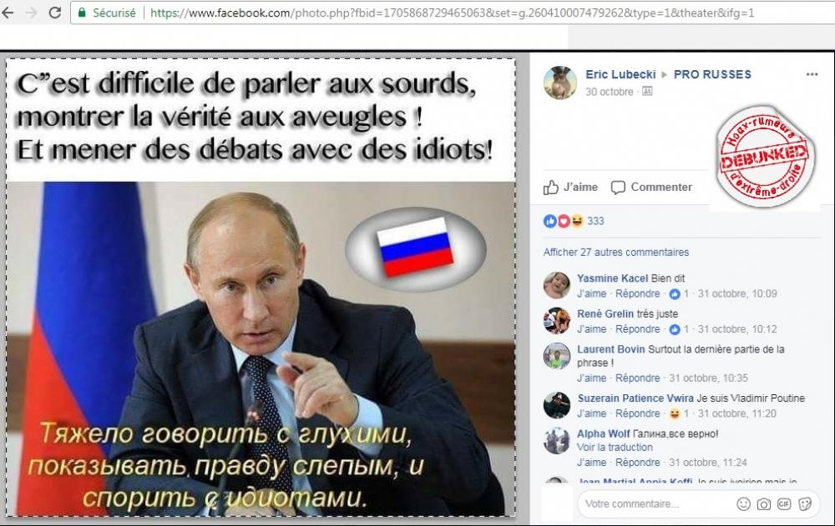Viewport: 835px width, 526px height.
Task: Click the Commenter speech bubble icon
Action: pos(618,188)
